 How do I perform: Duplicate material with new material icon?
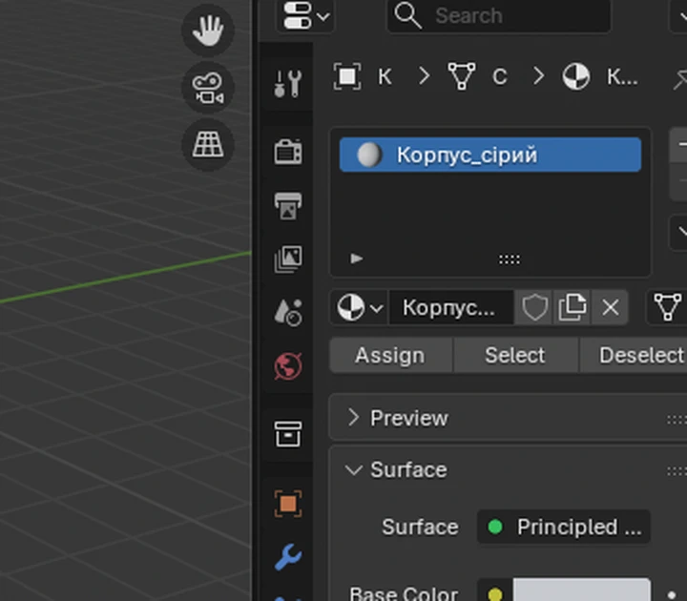(x=572, y=307)
